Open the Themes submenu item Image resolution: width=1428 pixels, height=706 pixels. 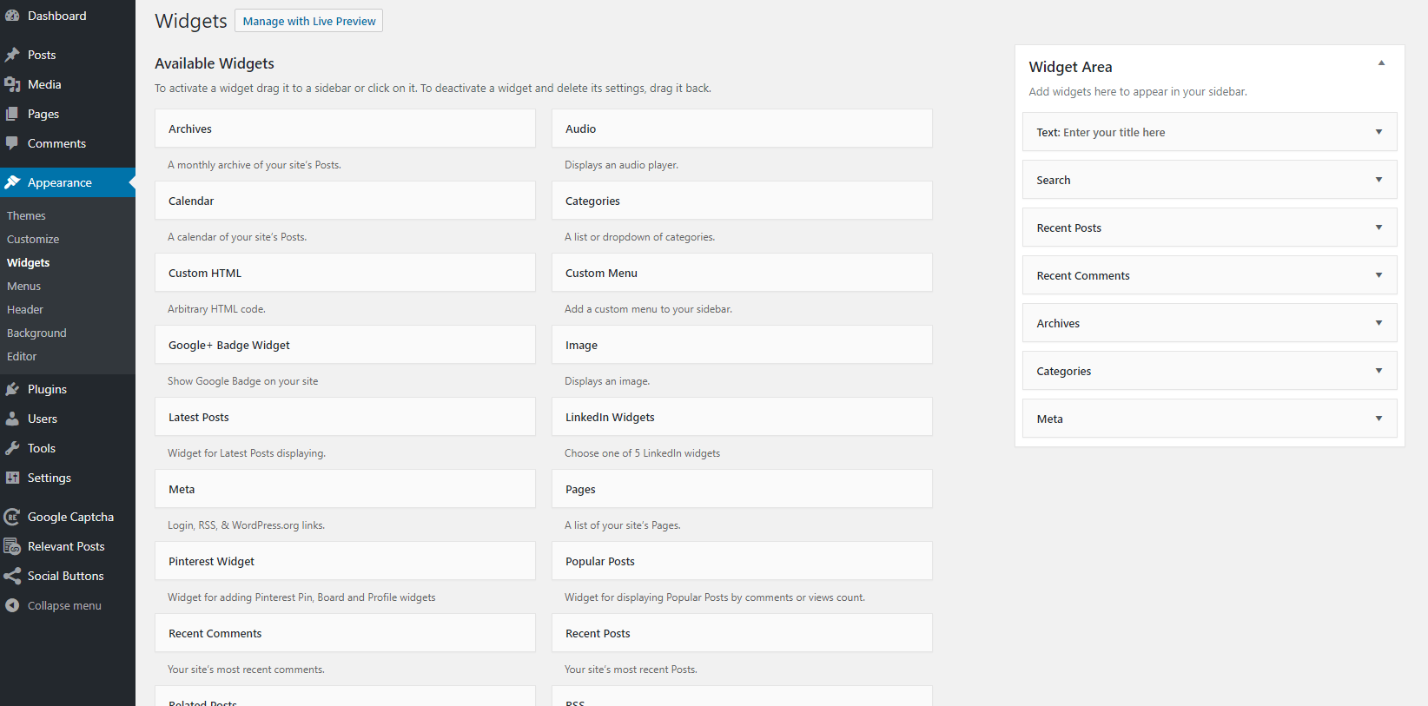(26, 215)
